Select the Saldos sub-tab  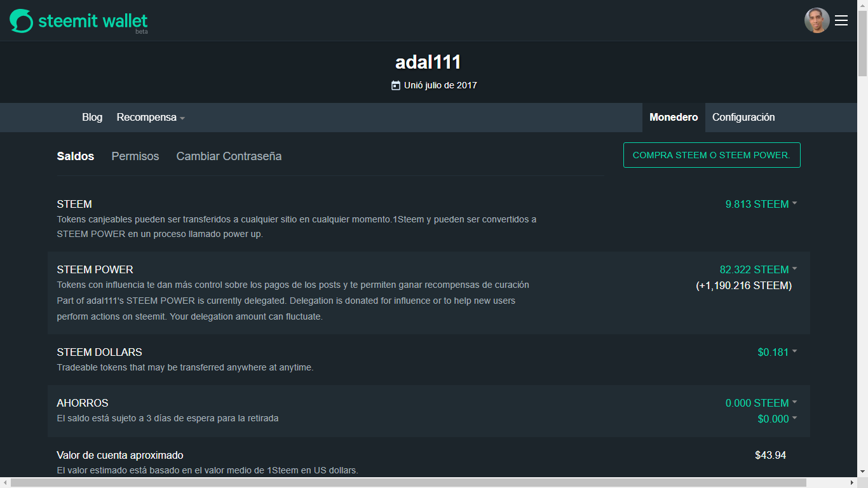point(76,156)
